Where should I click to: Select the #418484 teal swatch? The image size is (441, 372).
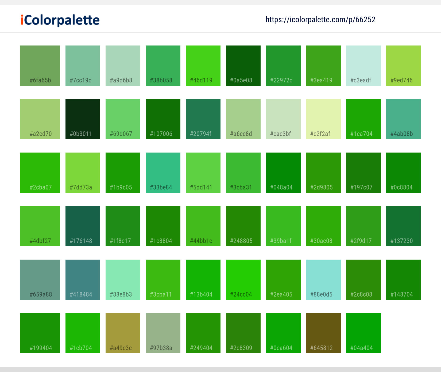[x=83, y=280]
